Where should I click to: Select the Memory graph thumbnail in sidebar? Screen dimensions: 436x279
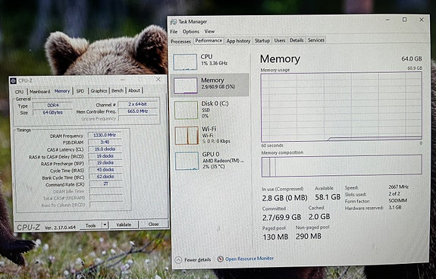(186, 86)
